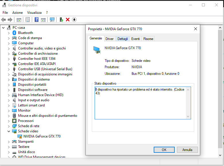Click the warning icon beside NVIDIA GeForce GTX 770
The width and height of the screenshot is (224, 166).
coord(20,136)
